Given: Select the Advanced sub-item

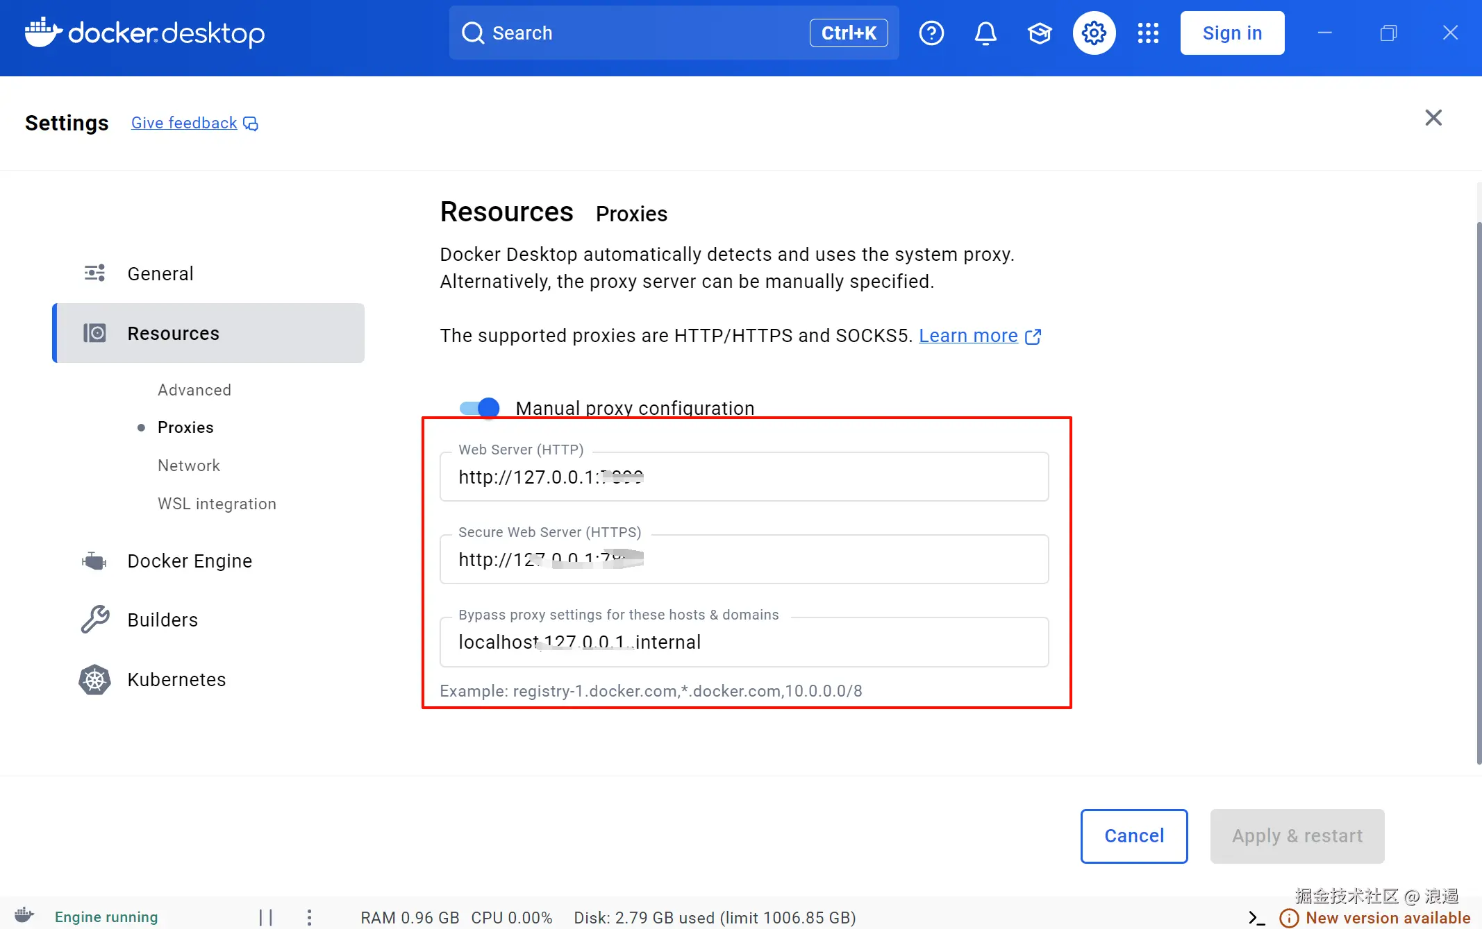Looking at the screenshot, I should [x=194, y=390].
